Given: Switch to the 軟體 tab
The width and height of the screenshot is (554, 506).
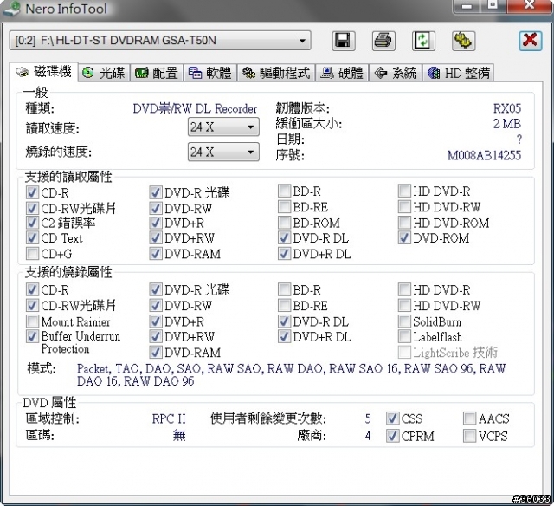Looking at the screenshot, I should (210, 73).
